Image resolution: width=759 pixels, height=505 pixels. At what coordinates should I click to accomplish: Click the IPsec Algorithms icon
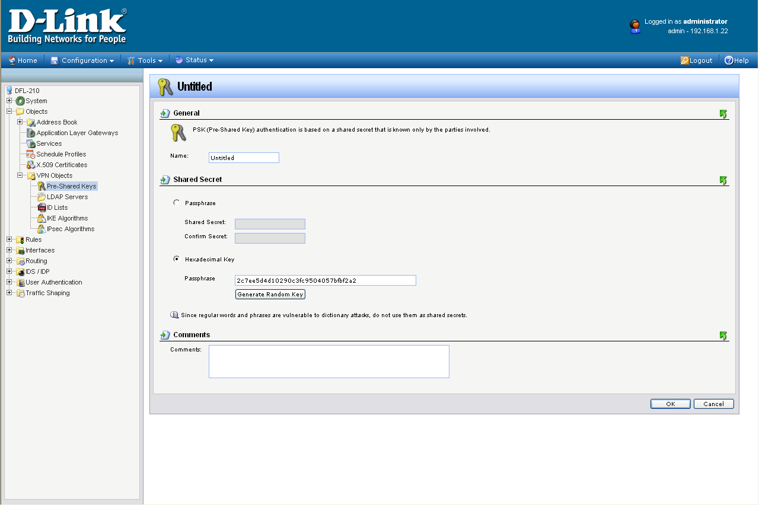coord(42,229)
